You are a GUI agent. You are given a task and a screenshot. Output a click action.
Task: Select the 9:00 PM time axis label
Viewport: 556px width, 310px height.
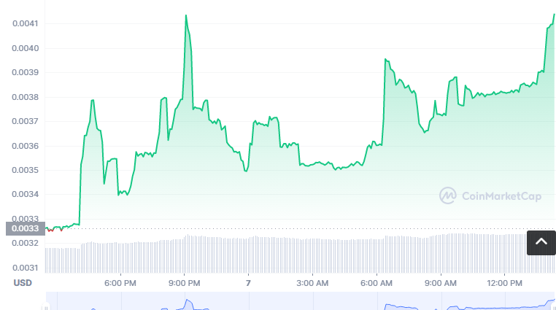[185, 282]
